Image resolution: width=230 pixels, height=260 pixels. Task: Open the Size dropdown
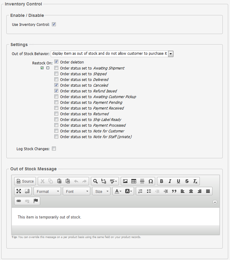coord(101,191)
